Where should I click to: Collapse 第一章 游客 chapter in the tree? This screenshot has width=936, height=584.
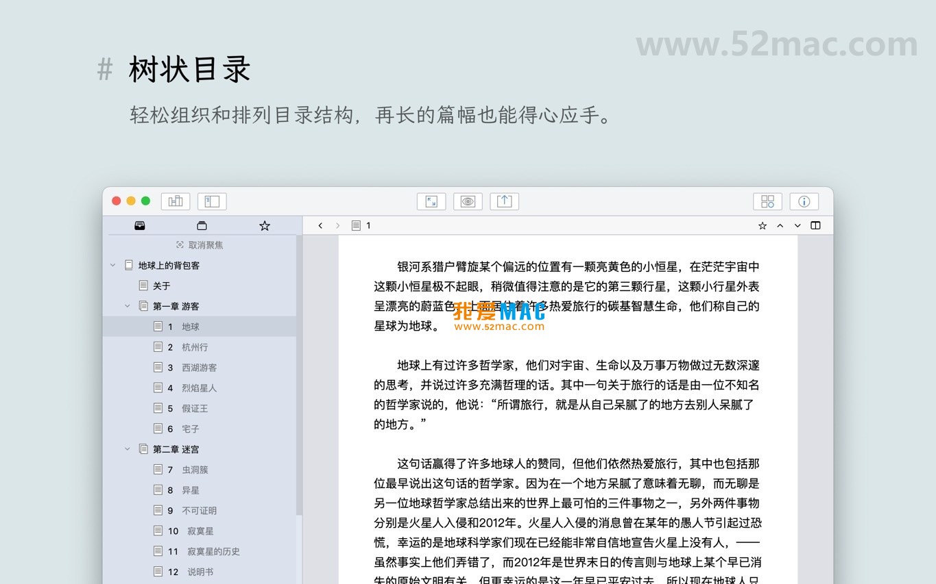click(x=127, y=306)
